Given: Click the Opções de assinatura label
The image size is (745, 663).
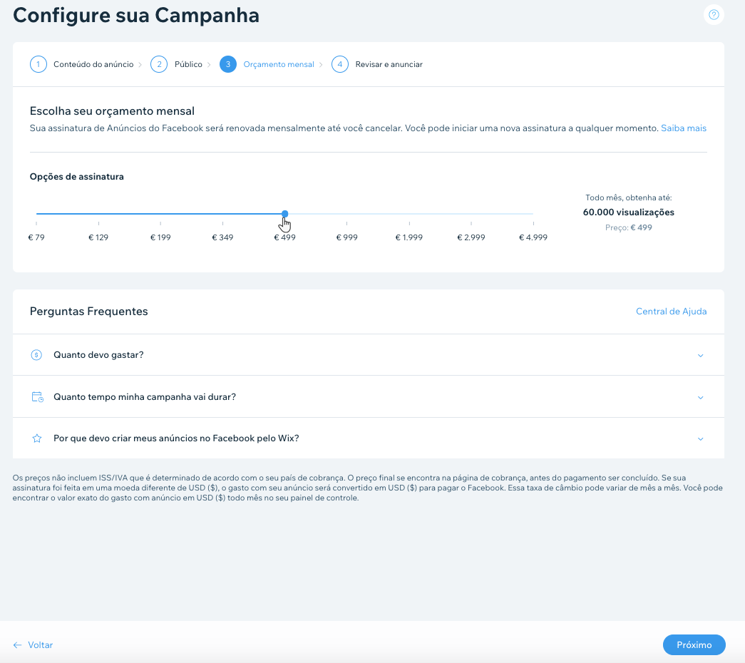Looking at the screenshot, I should [x=76, y=177].
